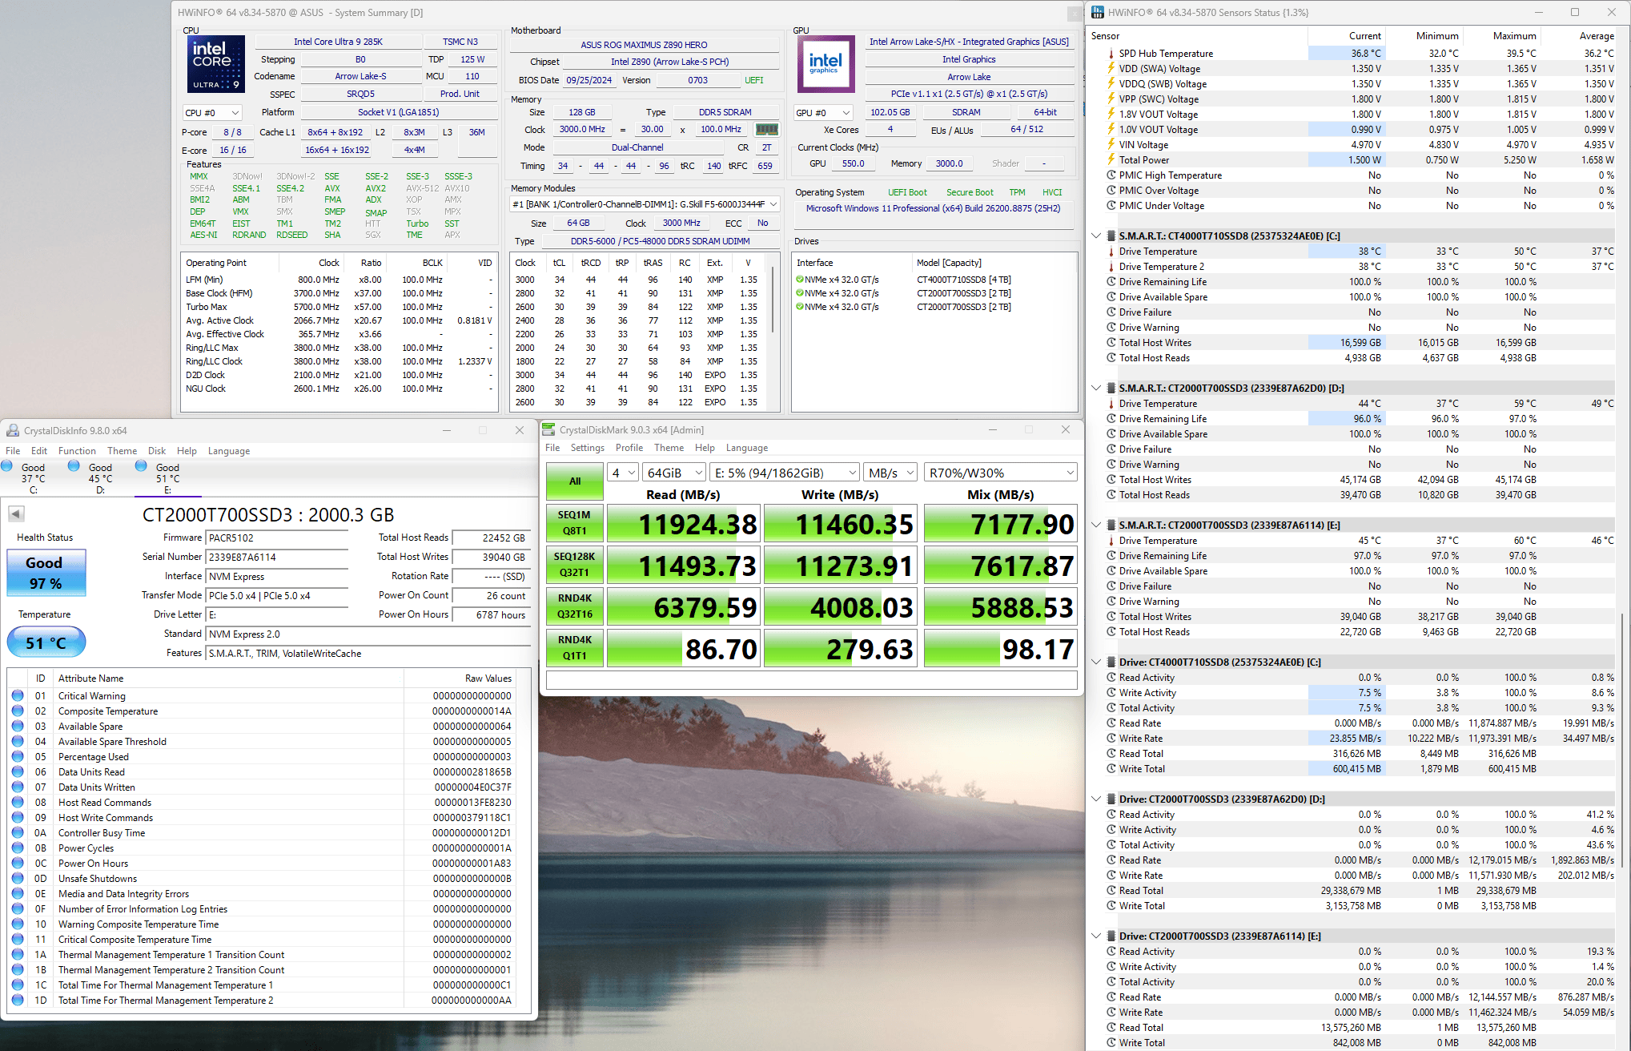Open Settings menu in CrystalDiskMark

pos(588,448)
